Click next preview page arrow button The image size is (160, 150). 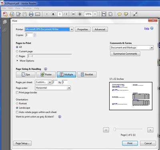(150, 130)
